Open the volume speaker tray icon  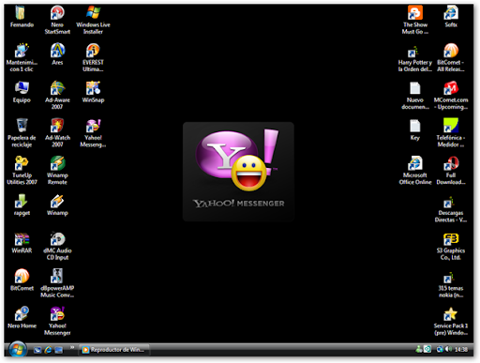click(448, 349)
